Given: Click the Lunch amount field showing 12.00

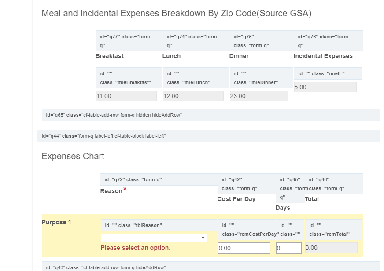Looking at the screenshot, I should [x=193, y=96].
